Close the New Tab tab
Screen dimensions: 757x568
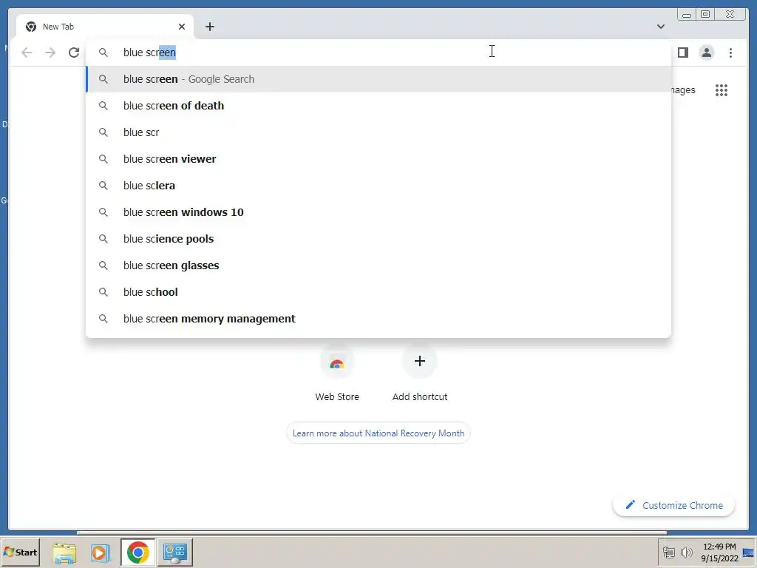pos(182,27)
